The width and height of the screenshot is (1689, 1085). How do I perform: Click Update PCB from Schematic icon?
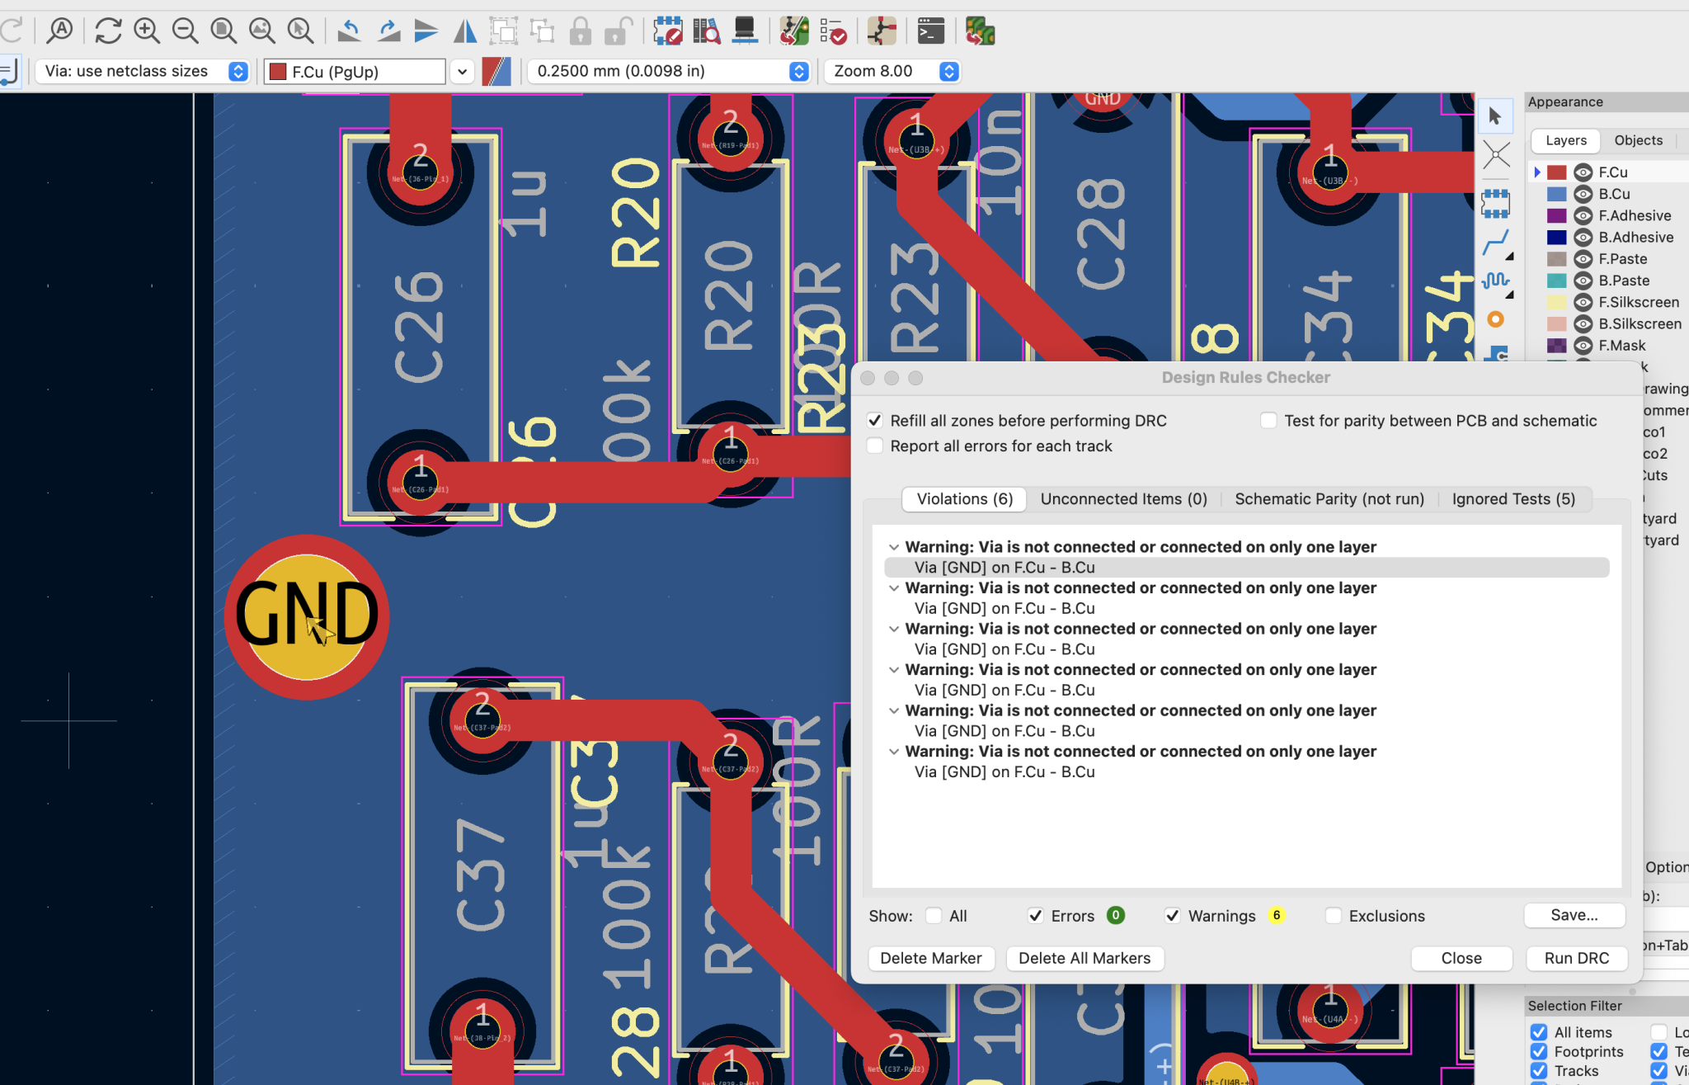point(794,31)
